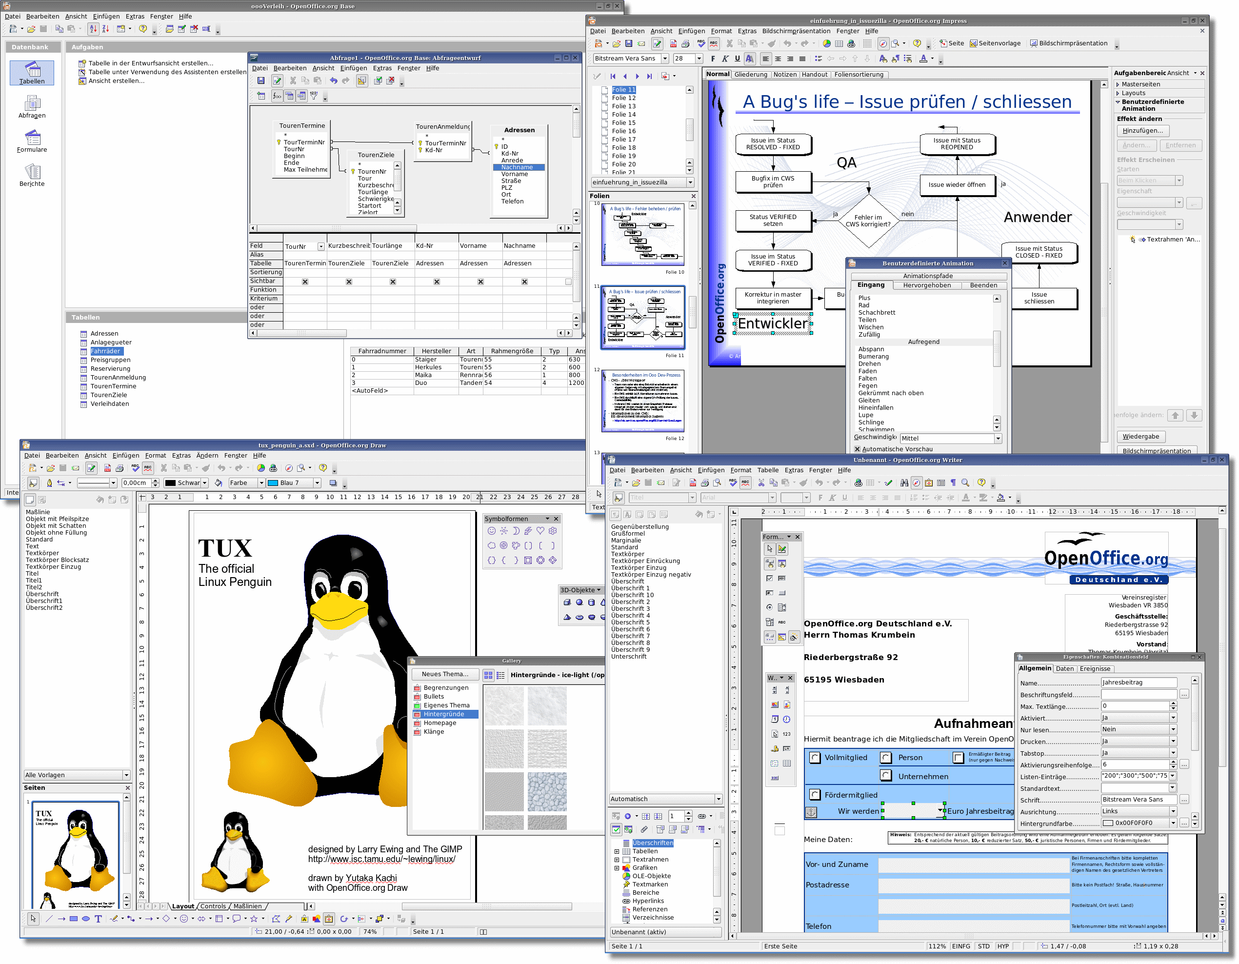Uncheck Sichtbar for the Kd-Nr column
Screen dimensions: 1239x964
click(437, 282)
